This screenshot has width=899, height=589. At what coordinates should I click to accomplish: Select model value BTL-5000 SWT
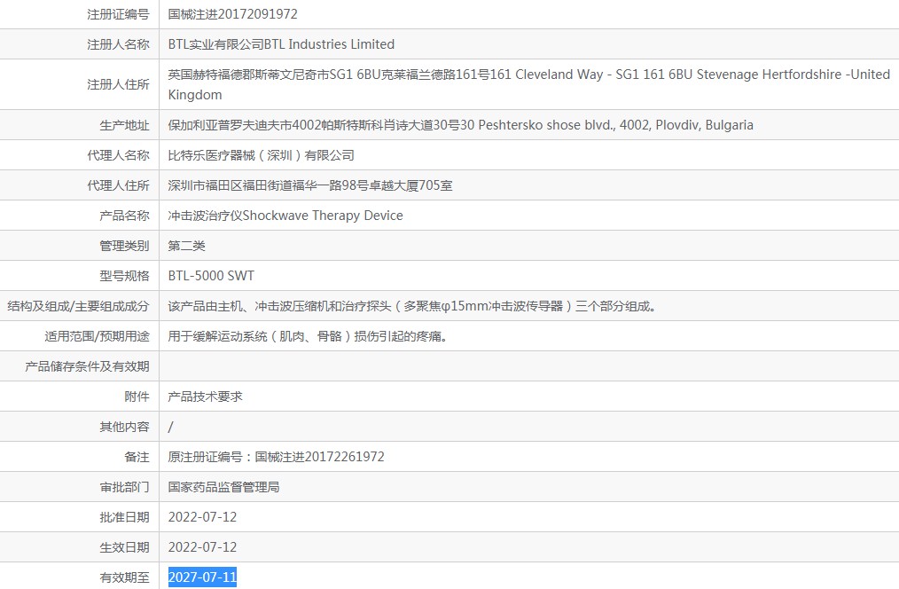211,276
